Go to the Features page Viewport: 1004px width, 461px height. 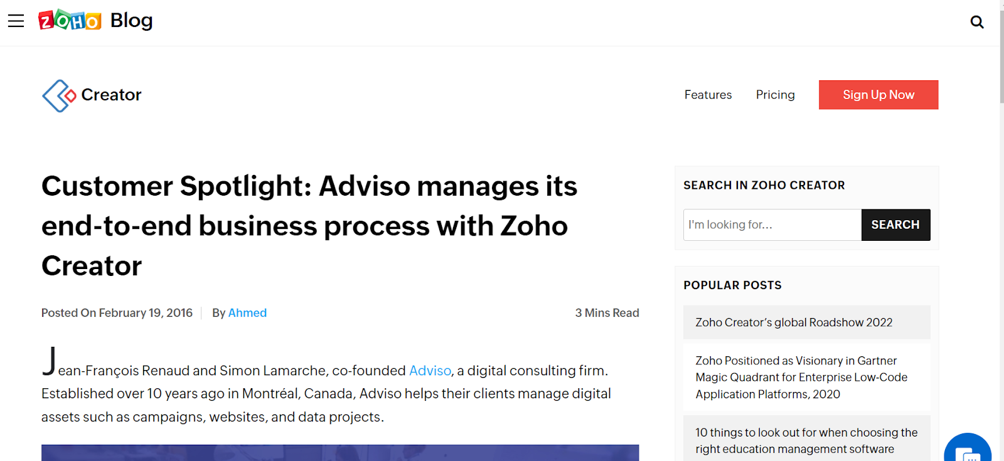click(708, 95)
